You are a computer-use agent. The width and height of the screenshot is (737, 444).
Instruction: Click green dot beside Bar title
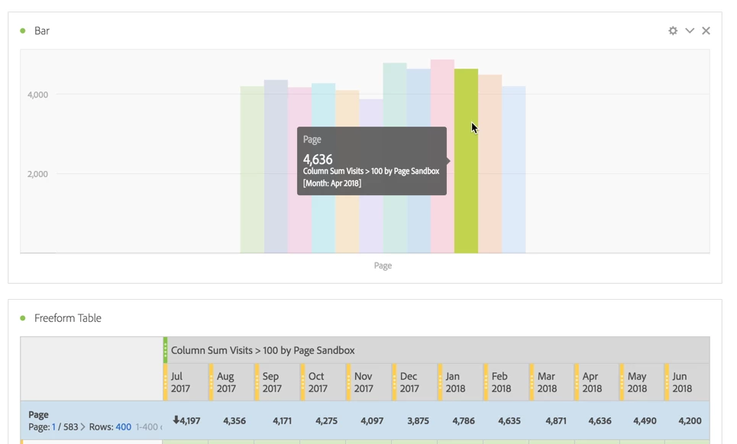[x=23, y=31]
